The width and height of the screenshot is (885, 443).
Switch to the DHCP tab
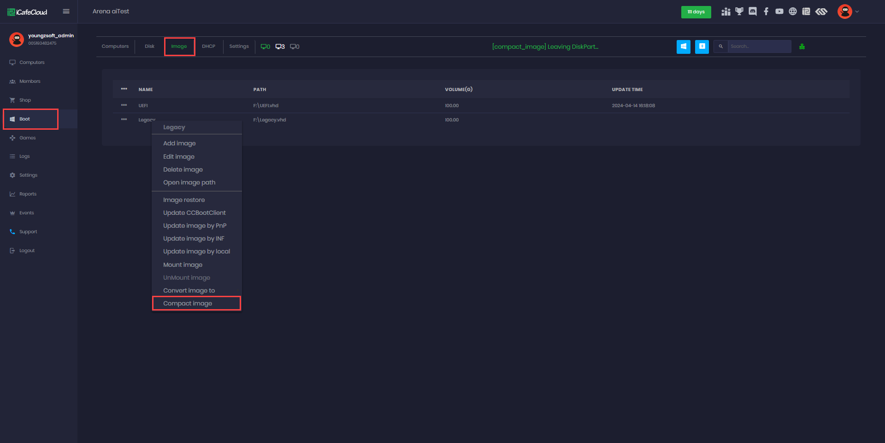208,46
